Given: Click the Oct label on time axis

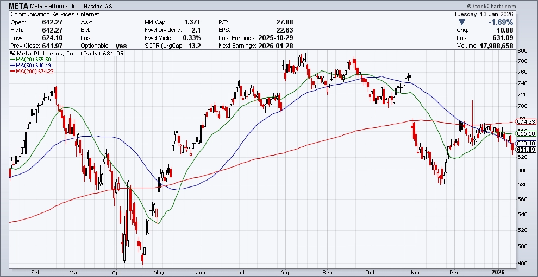Looking at the screenshot, I should tap(370, 273).
